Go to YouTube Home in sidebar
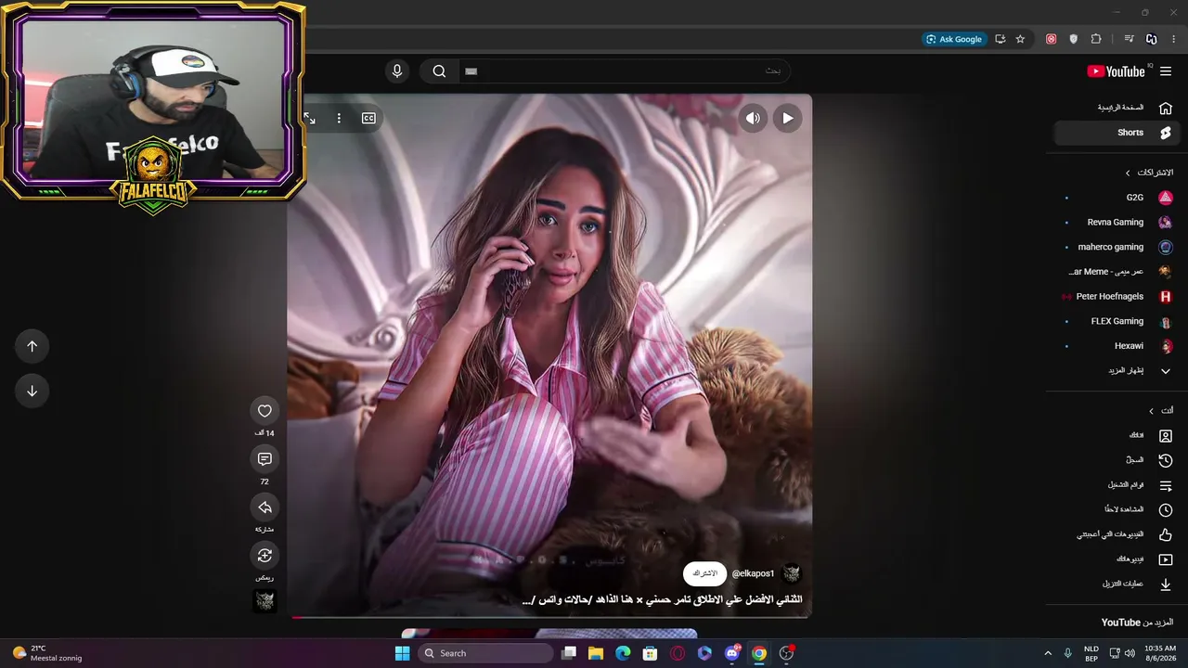The width and height of the screenshot is (1188, 668). (1117, 108)
